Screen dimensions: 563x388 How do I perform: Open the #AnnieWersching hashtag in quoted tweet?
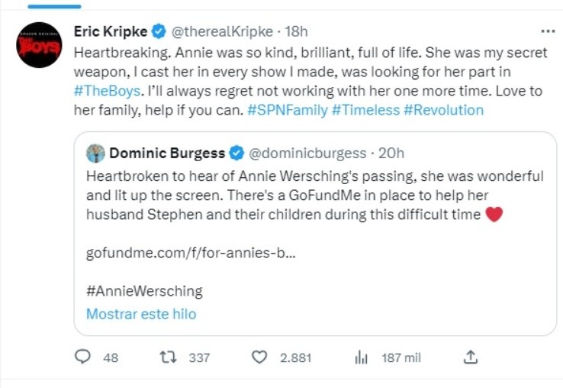point(144,291)
